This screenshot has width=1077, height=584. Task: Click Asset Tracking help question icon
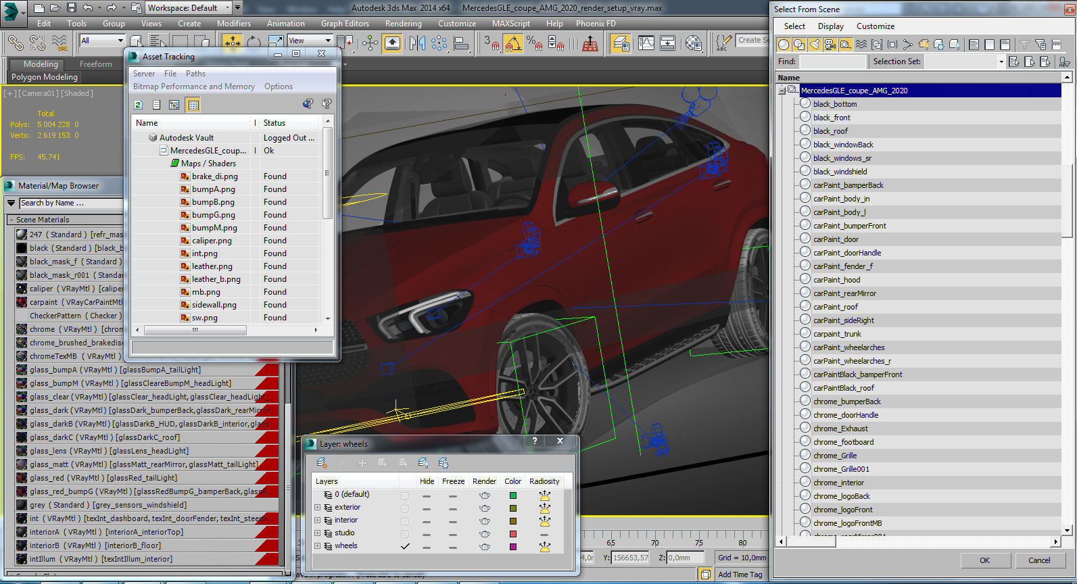pyautogui.click(x=327, y=104)
